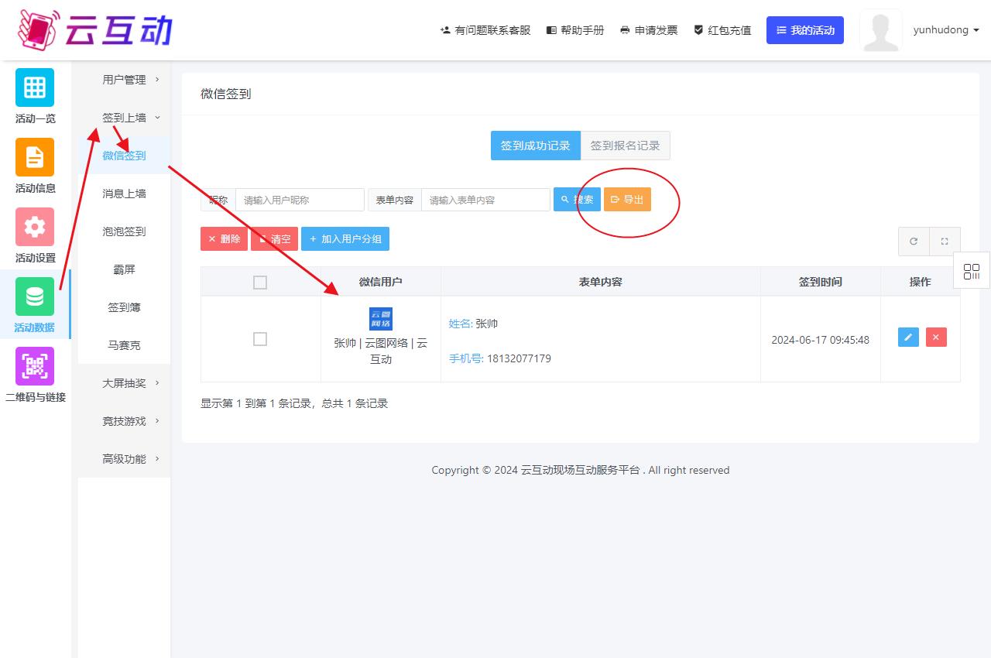Open the 活动信息 document icon
The image size is (991, 658).
pyautogui.click(x=35, y=157)
